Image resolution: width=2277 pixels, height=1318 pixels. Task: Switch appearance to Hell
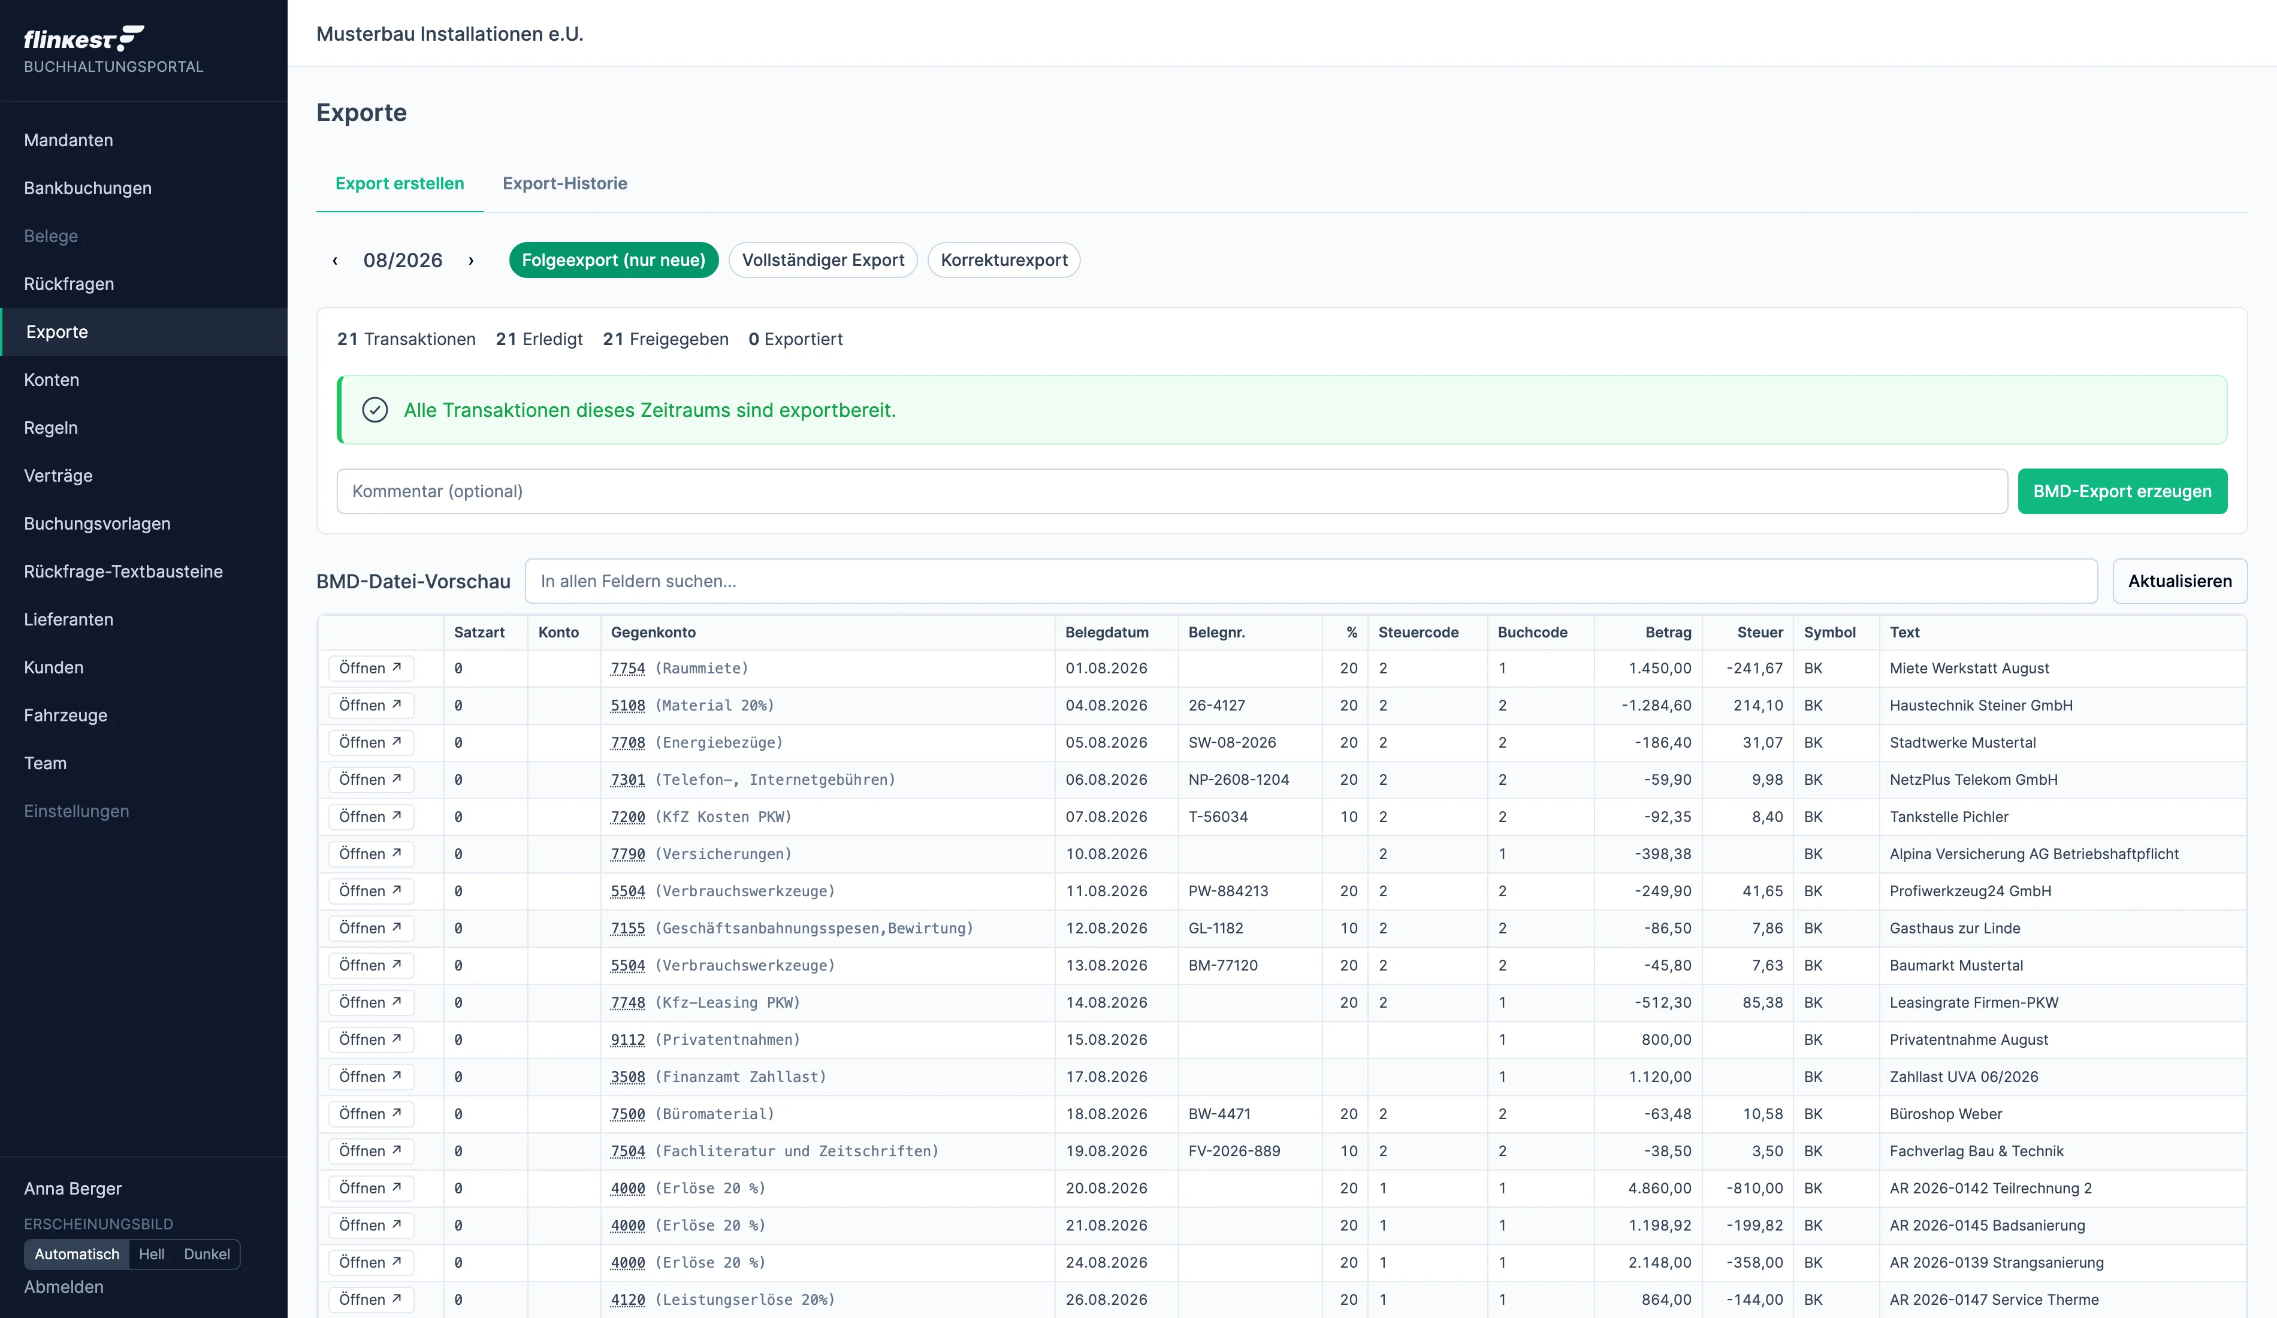tap(152, 1254)
